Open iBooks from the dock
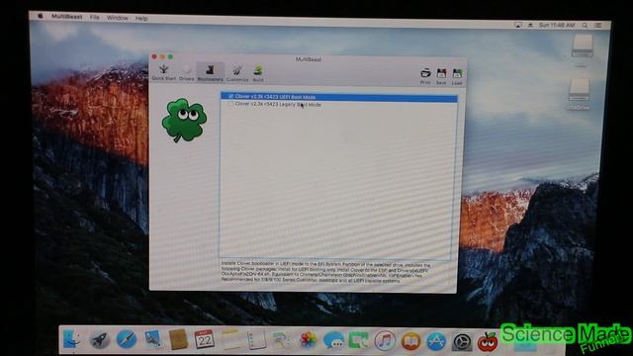Image resolution: width=633 pixels, height=356 pixels. 411,341
